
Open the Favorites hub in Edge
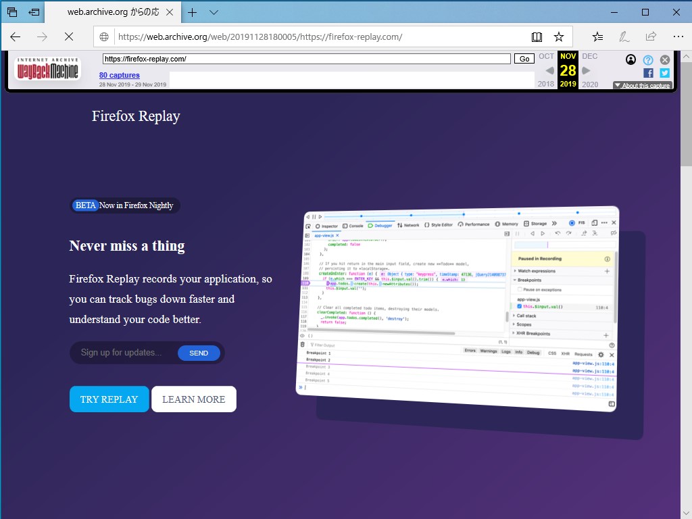[x=596, y=36]
